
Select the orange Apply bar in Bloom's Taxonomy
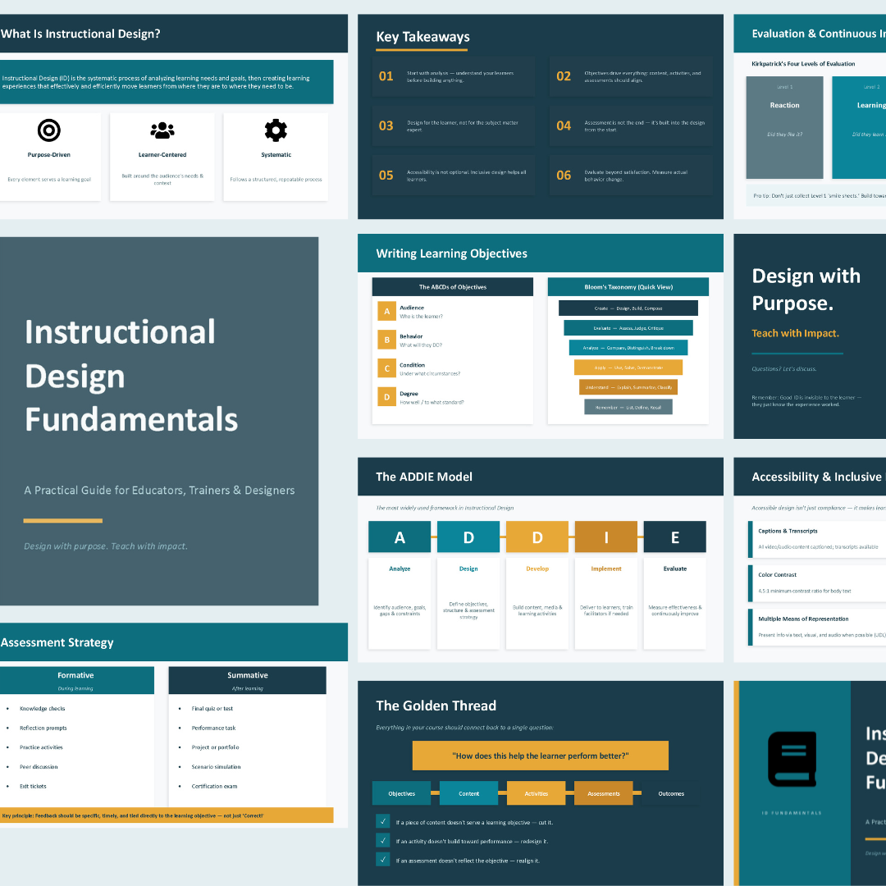628,367
